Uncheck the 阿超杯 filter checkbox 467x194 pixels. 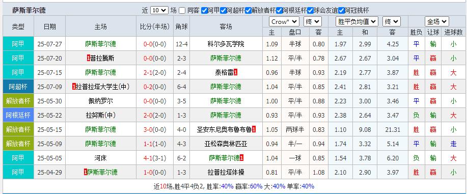point(223,10)
